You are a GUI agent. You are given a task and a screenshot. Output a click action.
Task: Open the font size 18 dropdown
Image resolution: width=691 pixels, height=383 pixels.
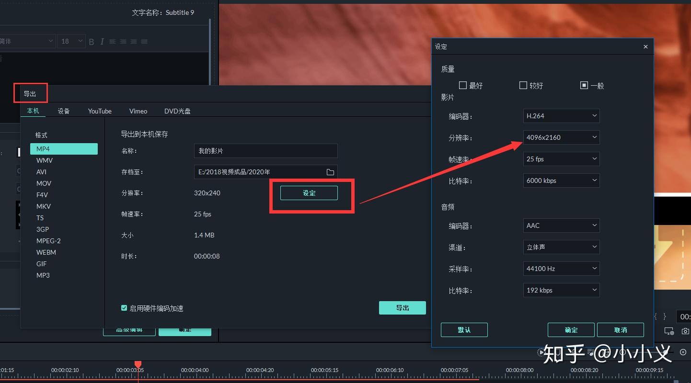(x=71, y=41)
